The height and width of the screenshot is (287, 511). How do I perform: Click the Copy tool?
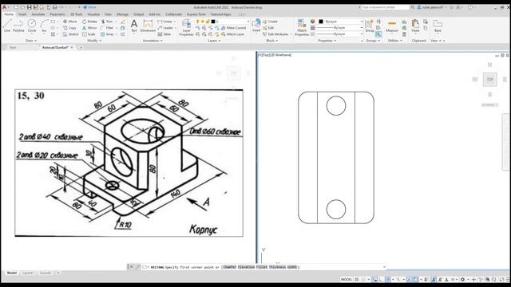click(x=69, y=28)
